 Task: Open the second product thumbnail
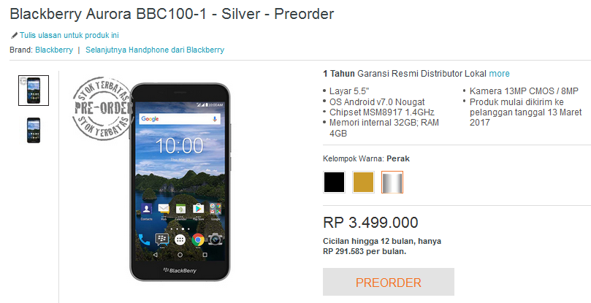click(x=34, y=130)
